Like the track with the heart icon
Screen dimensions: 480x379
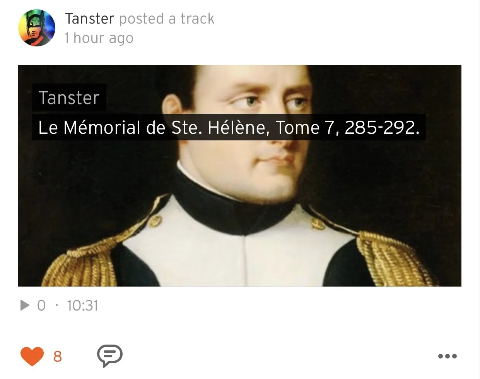click(x=32, y=356)
